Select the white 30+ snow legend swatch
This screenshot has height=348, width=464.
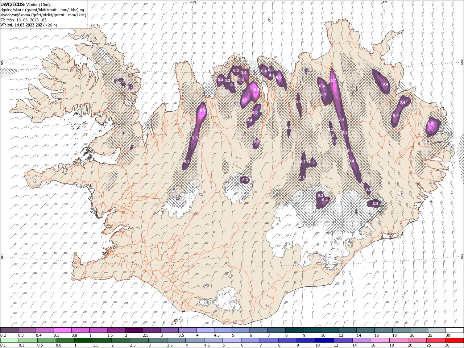[455, 330]
